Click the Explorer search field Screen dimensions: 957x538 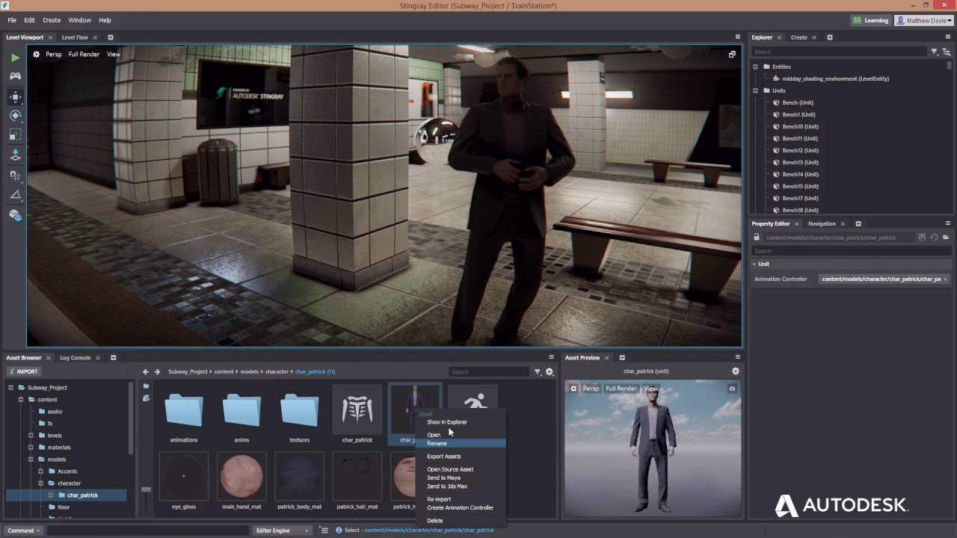click(839, 52)
